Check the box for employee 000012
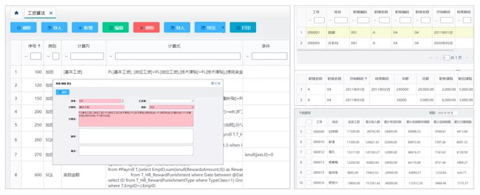Viewport: 480px width, 195px height. (309, 152)
